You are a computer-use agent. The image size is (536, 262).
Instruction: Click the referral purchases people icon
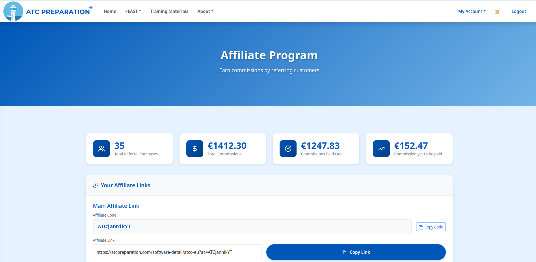coord(101,148)
